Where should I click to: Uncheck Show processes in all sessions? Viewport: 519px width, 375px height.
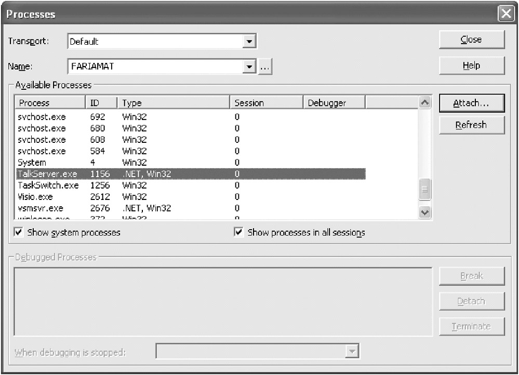coord(239,233)
